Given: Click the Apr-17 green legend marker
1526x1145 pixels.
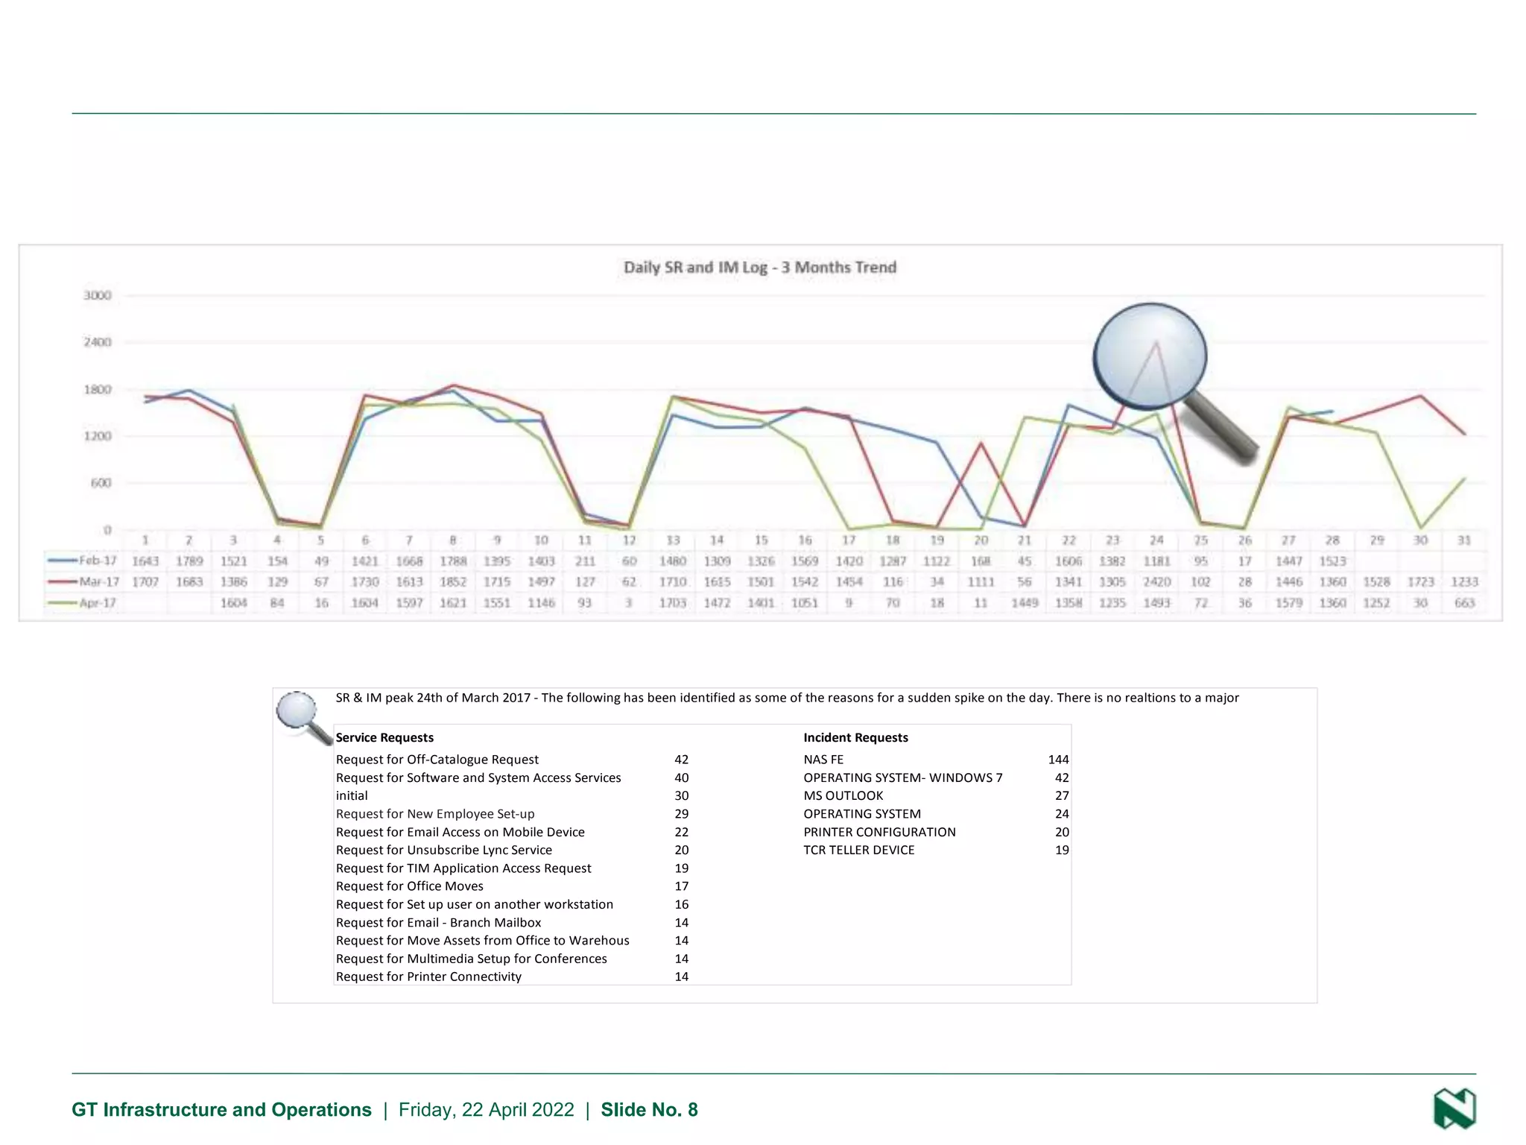Looking at the screenshot, I should click(x=63, y=602).
